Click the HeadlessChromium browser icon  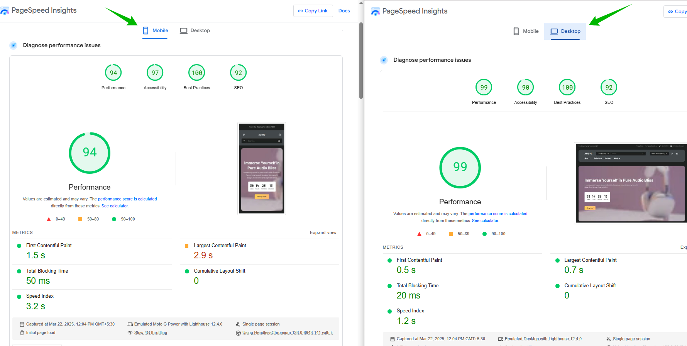pos(239,333)
